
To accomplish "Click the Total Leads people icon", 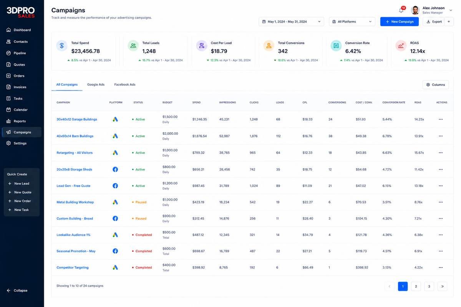I will pyautogui.click(x=133, y=46).
